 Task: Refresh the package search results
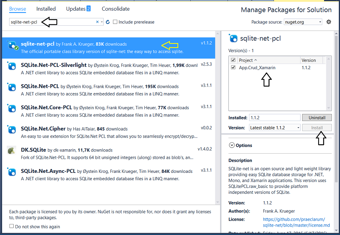pos(108,22)
